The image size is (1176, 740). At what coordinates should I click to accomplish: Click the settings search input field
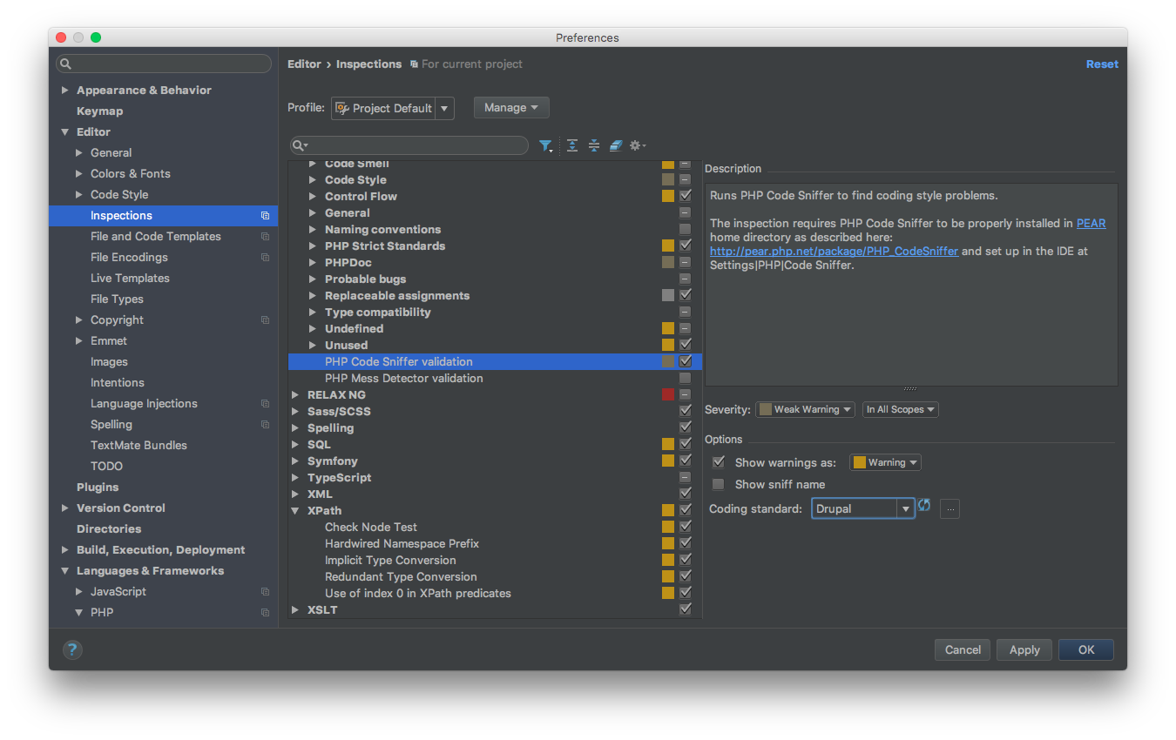click(x=164, y=64)
